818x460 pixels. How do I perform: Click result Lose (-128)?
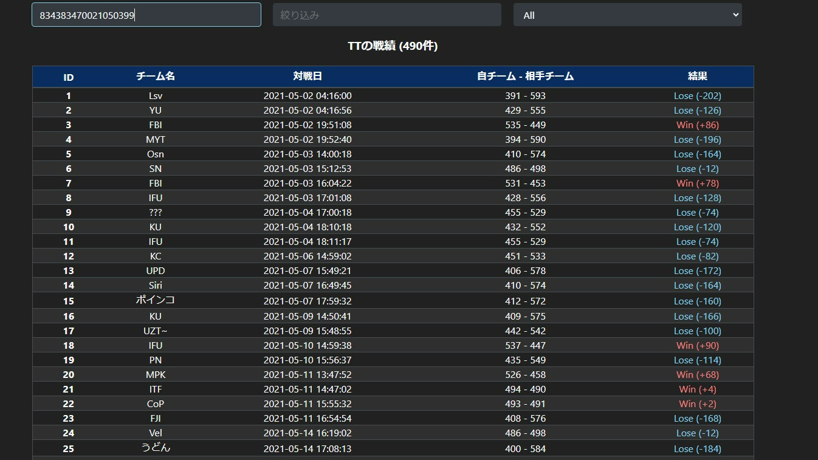(x=698, y=197)
